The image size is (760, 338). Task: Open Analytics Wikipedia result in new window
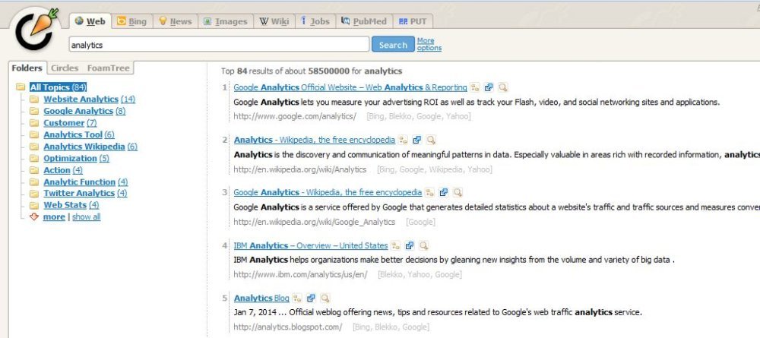(x=417, y=141)
